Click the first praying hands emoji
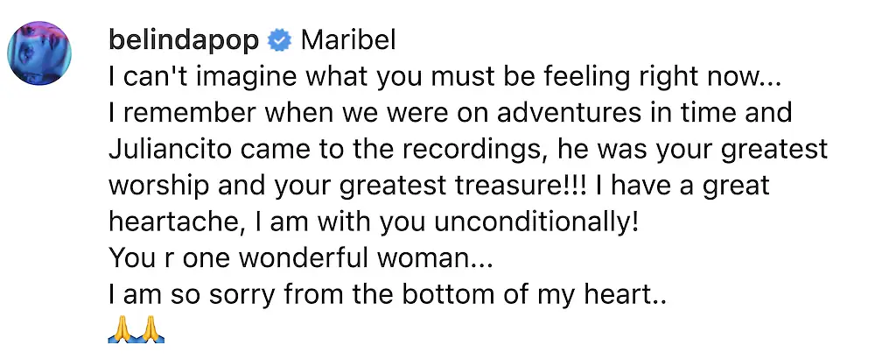This screenshot has width=896, height=359. pos(122,330)
